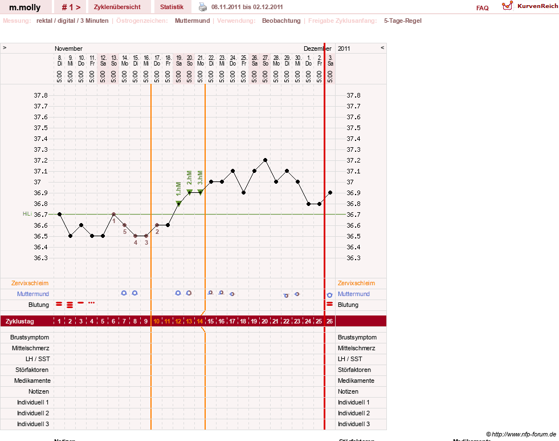Click the m.molly user name tab
Viewport: 559px width, 441px height.
pos(25,7)
